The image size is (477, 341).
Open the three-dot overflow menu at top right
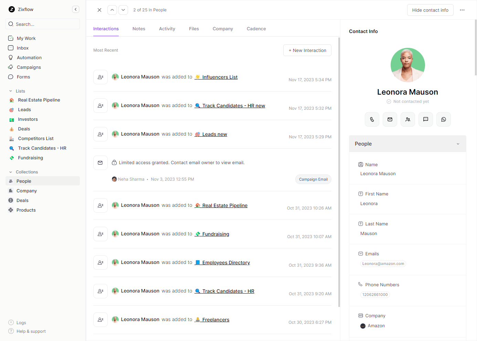(x=462, y=10)
